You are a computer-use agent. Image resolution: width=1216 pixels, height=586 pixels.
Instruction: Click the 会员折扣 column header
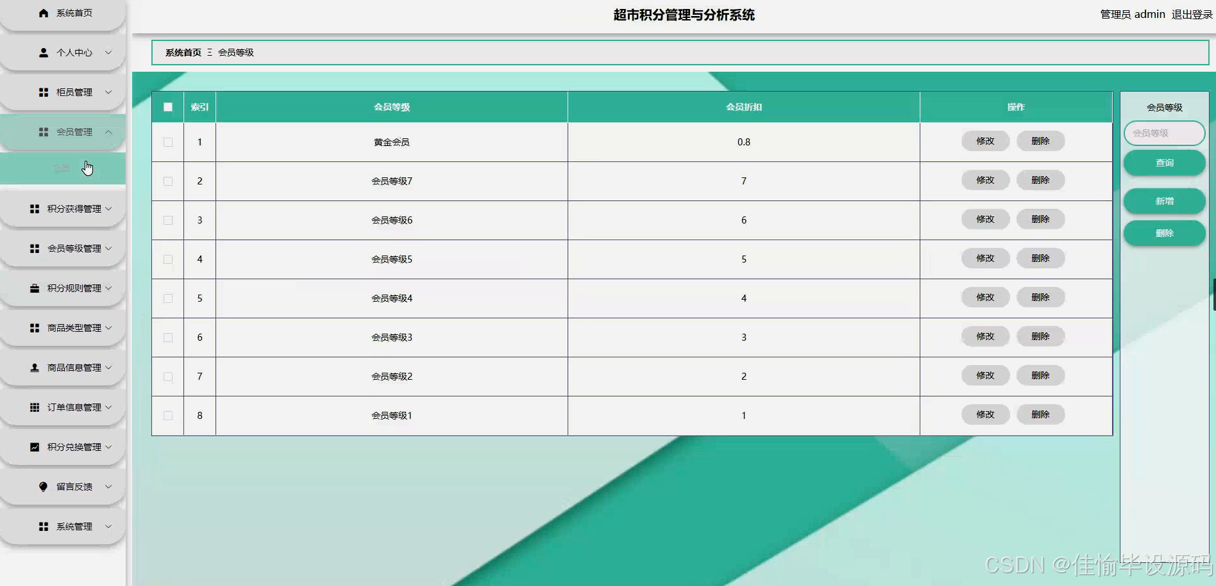pos(744,107)
